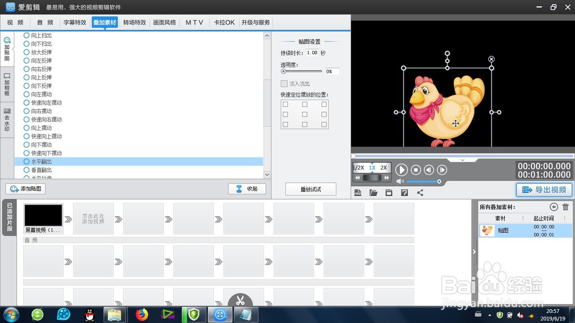
Task: Mute the preview speaker icon
Action: click(x=400, y=181)
